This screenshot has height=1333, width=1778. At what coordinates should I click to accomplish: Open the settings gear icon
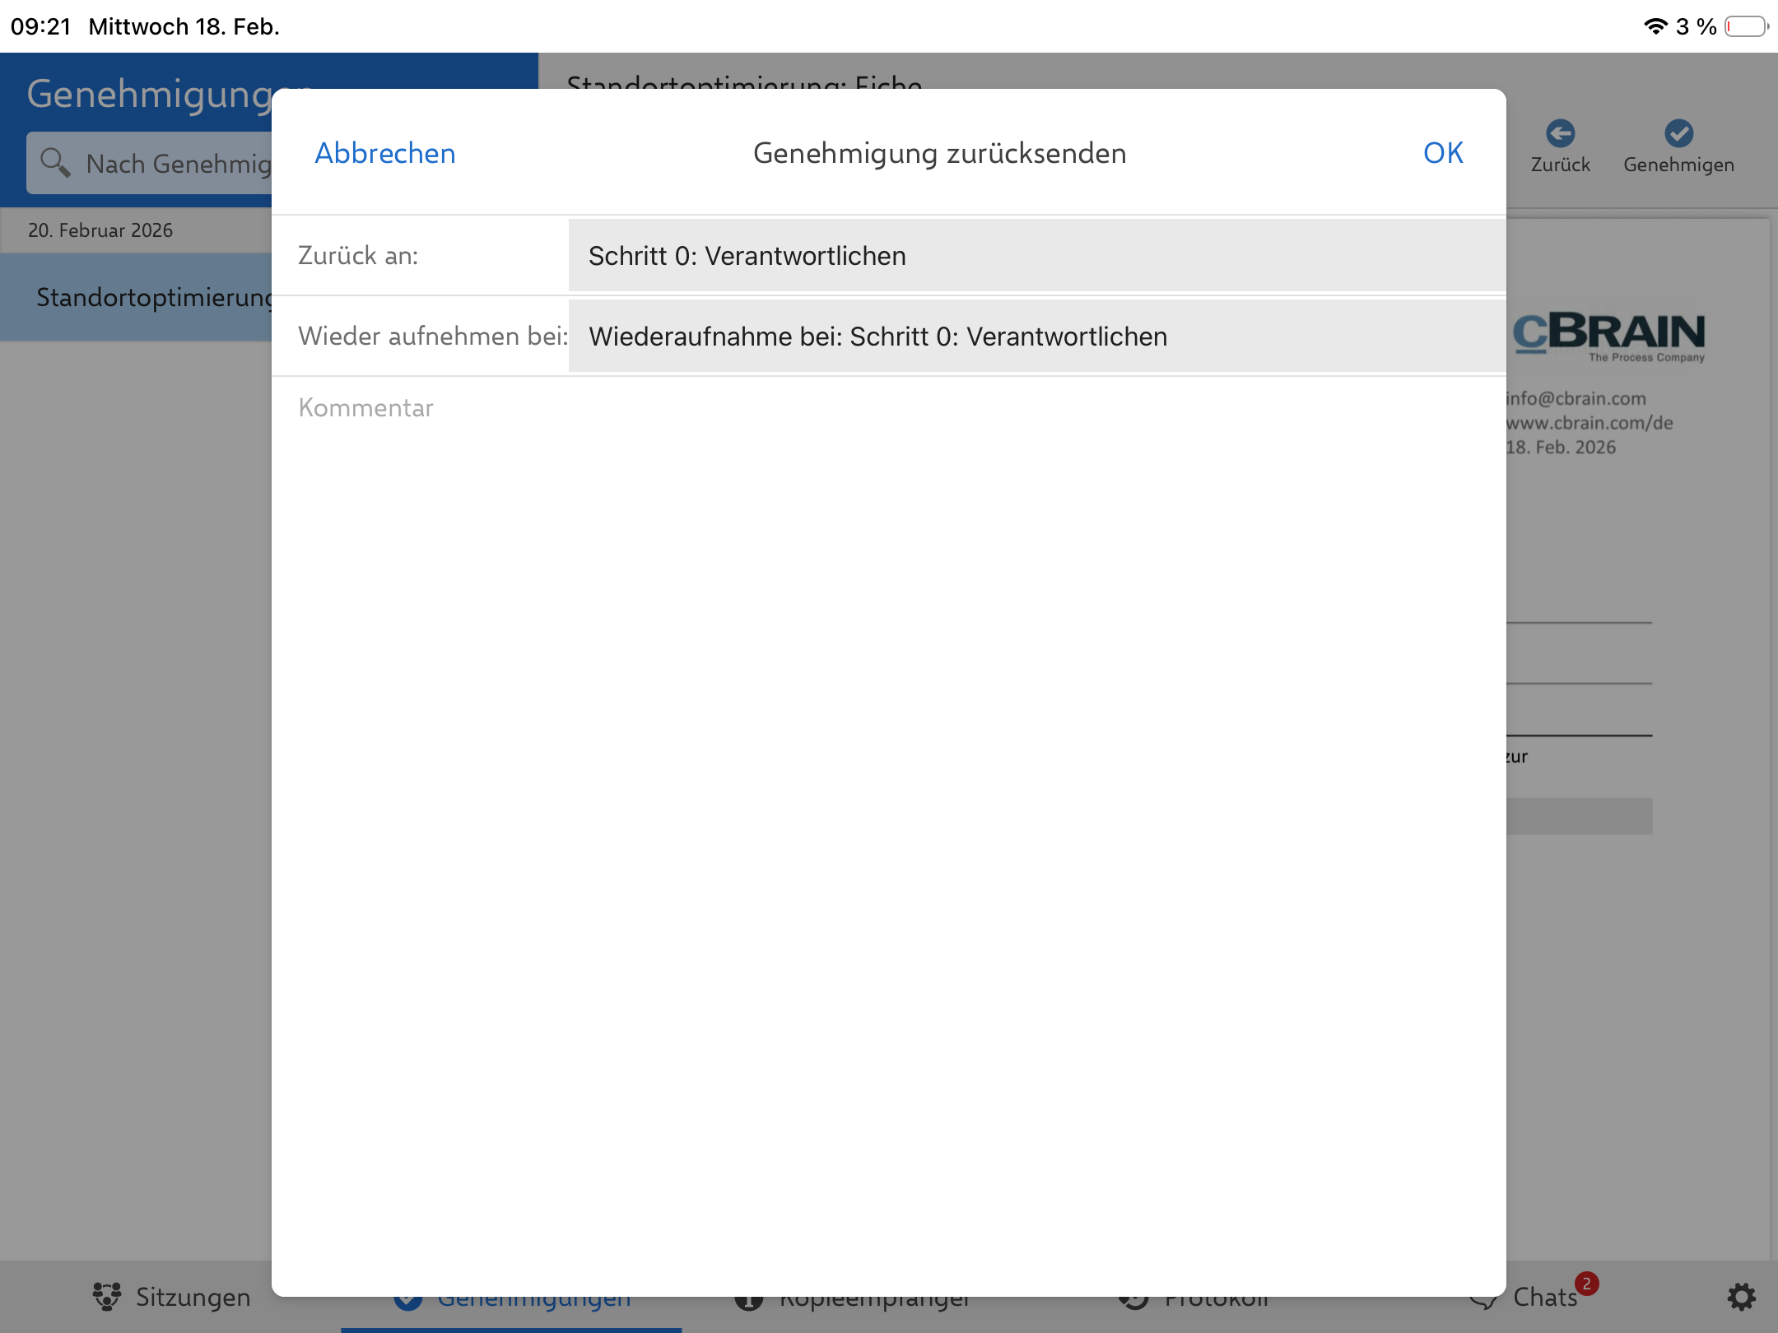click(1741, 1298)
